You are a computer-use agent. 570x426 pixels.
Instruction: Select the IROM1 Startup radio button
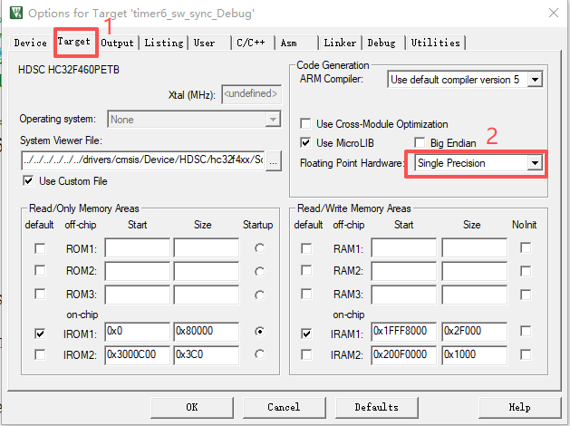pos(259,332)
